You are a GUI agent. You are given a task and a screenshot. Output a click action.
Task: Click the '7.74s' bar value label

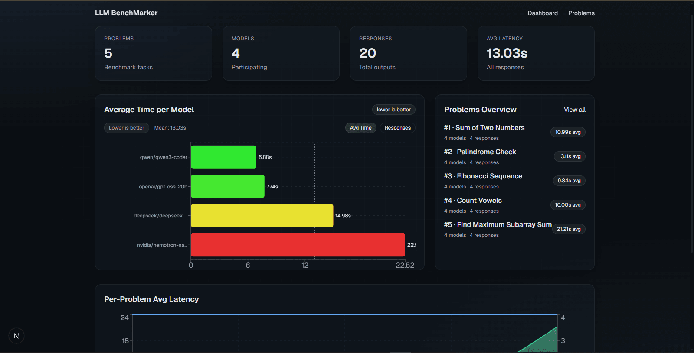coord(272,187)
